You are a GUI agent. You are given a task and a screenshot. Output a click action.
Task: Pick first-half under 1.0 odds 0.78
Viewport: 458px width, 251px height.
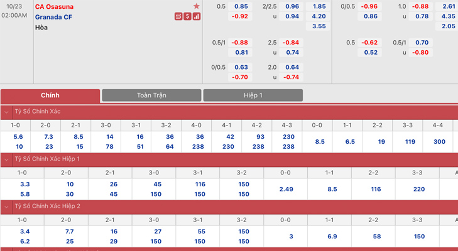(420, 16)
